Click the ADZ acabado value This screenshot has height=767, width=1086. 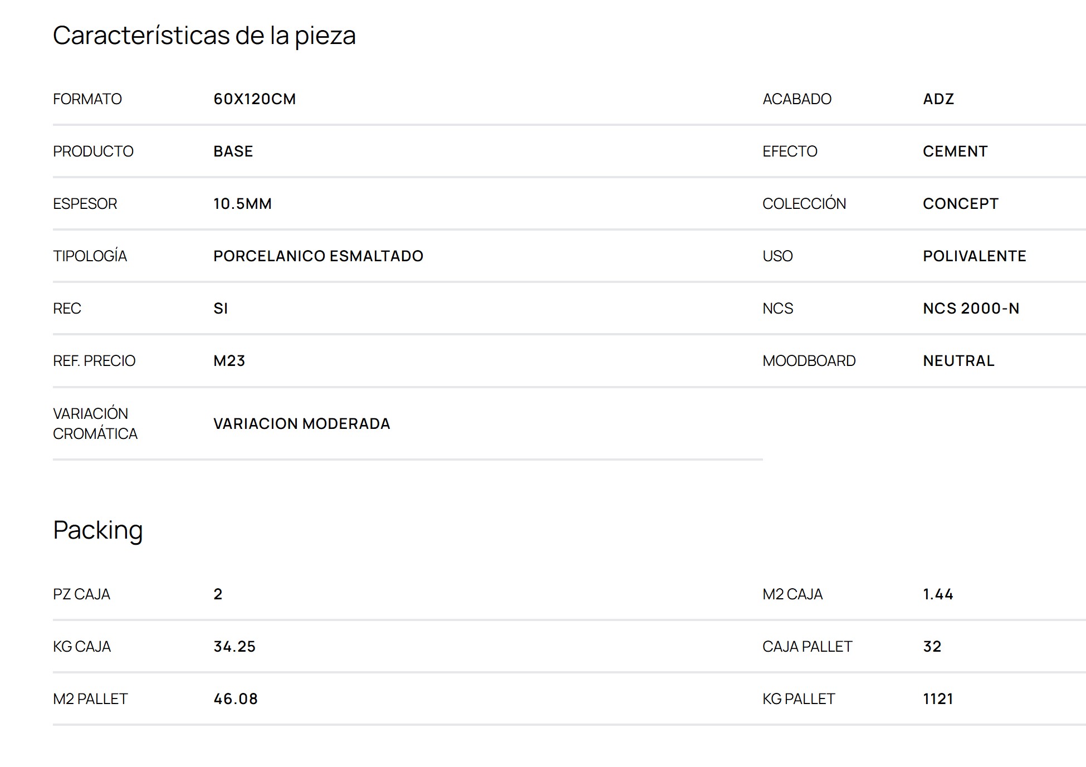tap(938, 99)
